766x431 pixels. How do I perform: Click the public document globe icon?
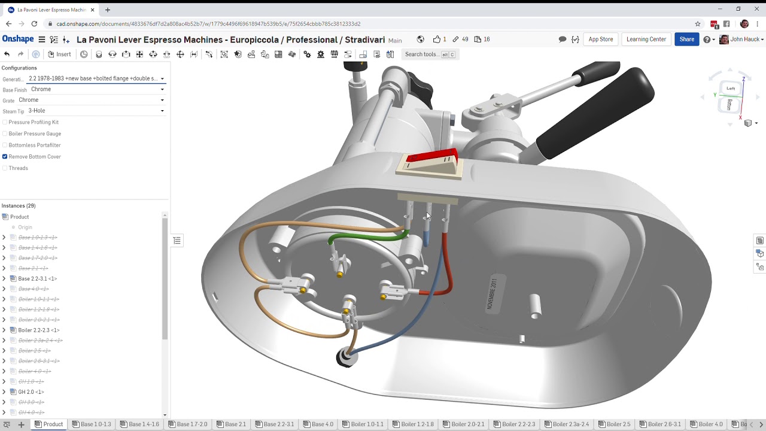[x=421, y=40]
